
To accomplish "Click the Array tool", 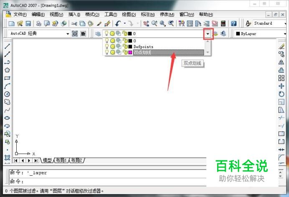I will (281, 78).
